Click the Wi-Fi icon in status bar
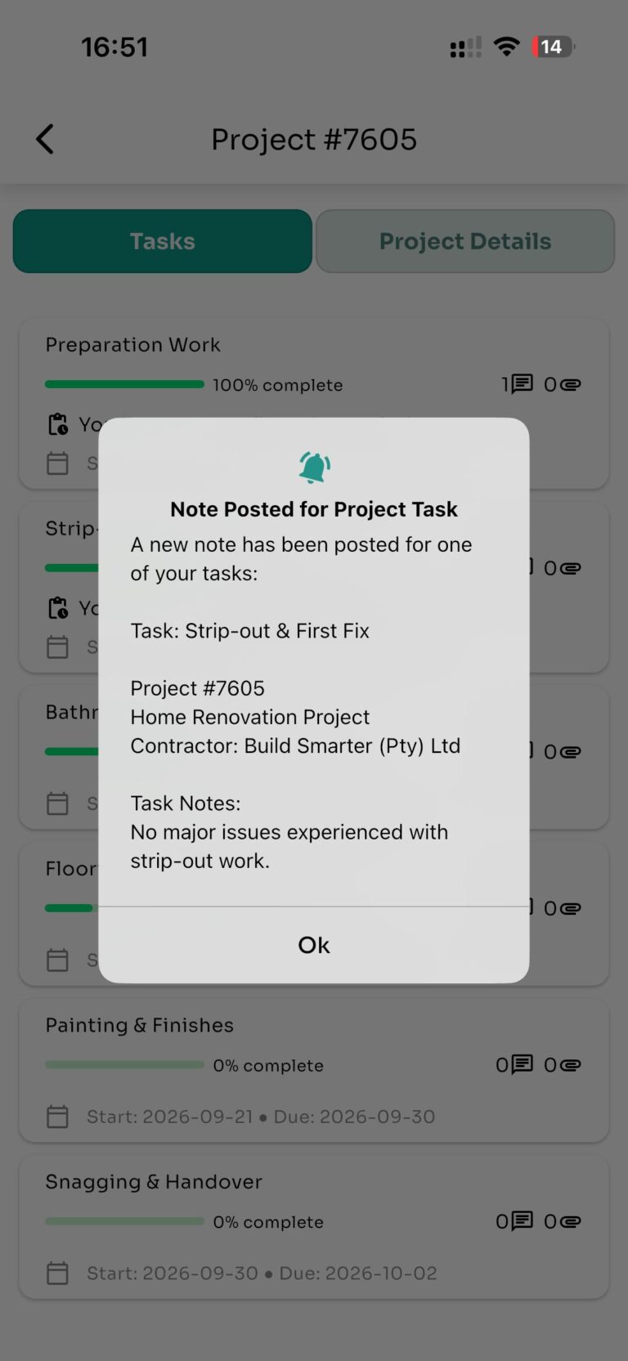 [507, 47]
